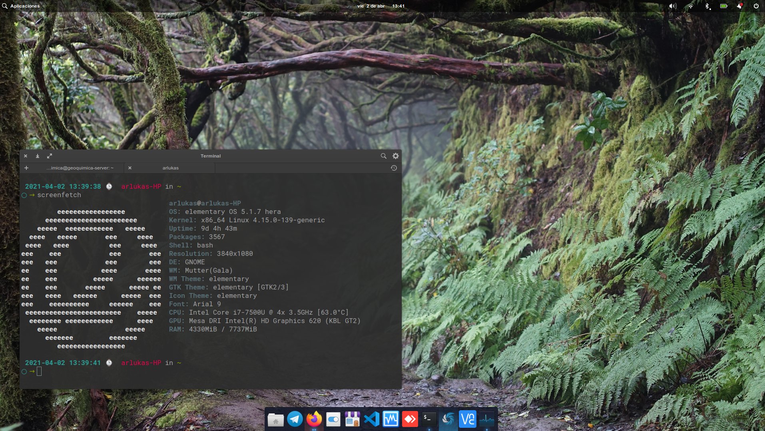Toggle terminal fullscreen with the arrows icon
Screen dimensions: 765x431
point(50,156)
